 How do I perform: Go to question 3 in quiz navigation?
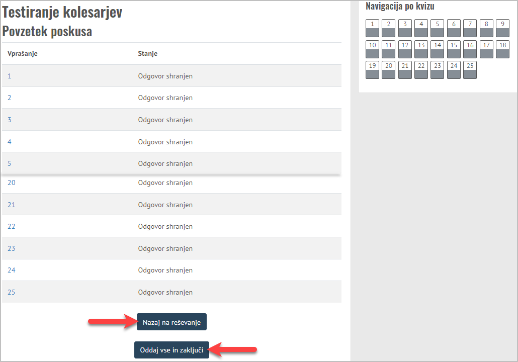pyautogui.click(x=405, y=28)
